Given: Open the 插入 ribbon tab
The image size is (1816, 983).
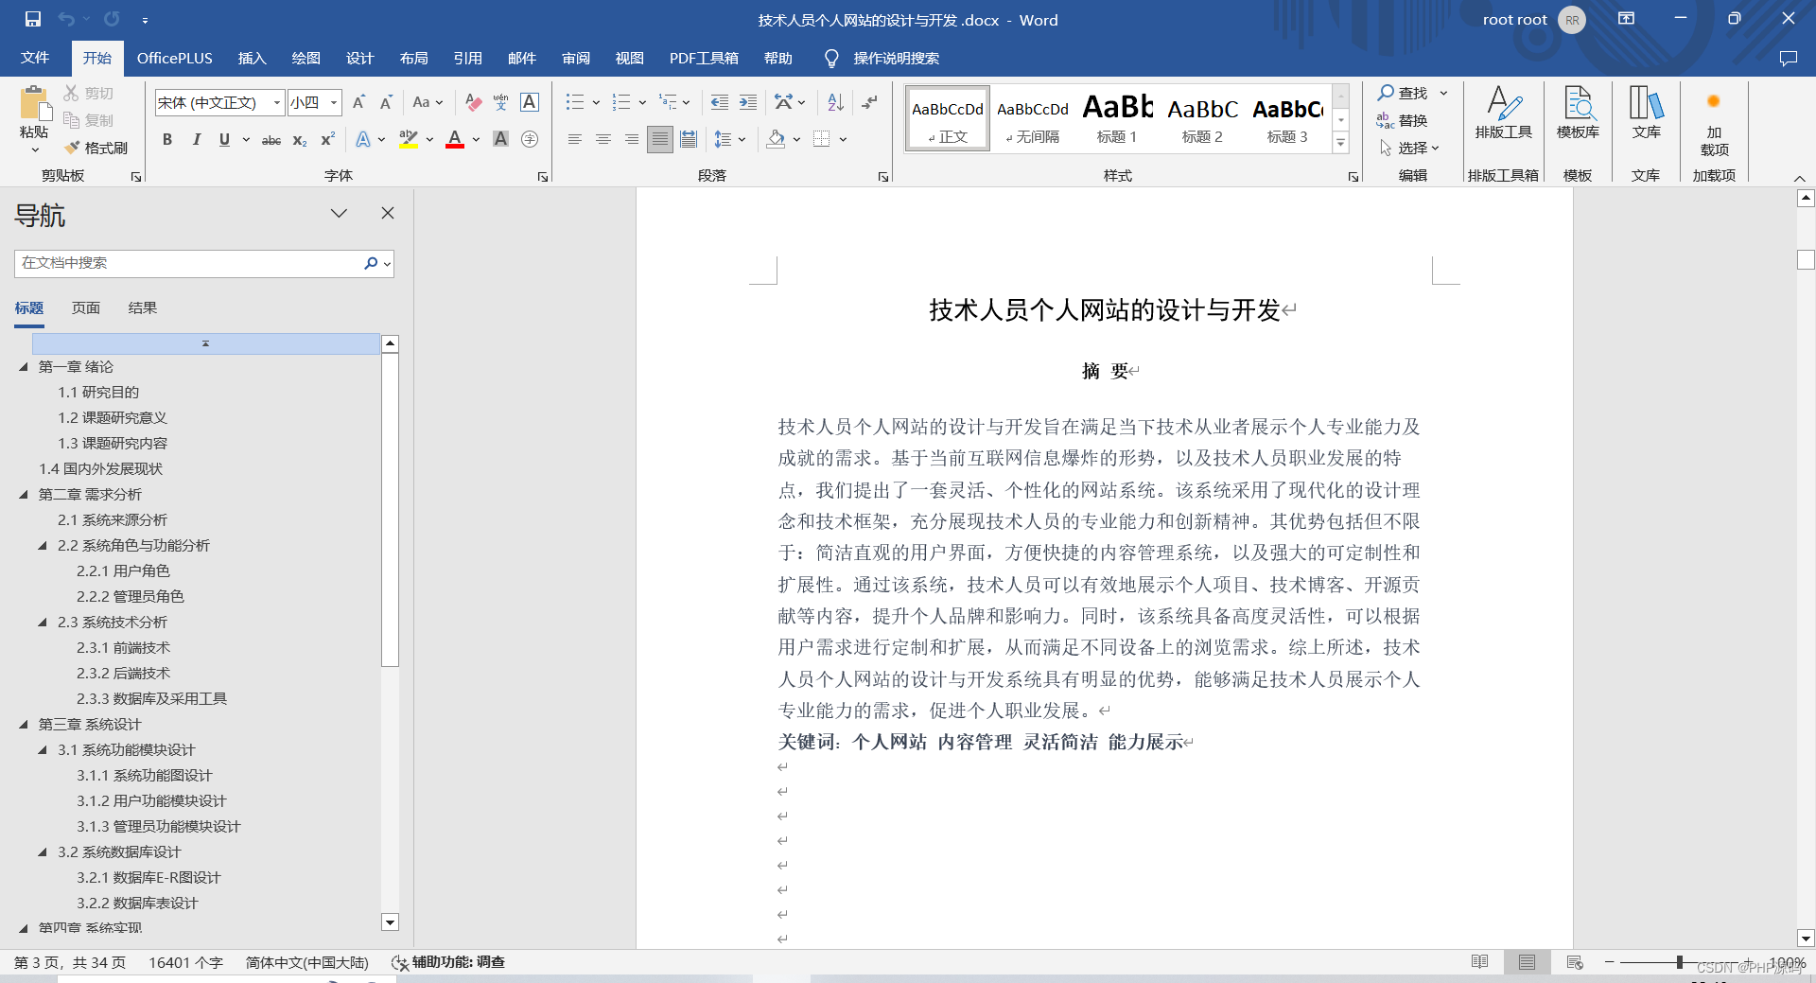Looking at the screenshot, I should pos(252,58).
